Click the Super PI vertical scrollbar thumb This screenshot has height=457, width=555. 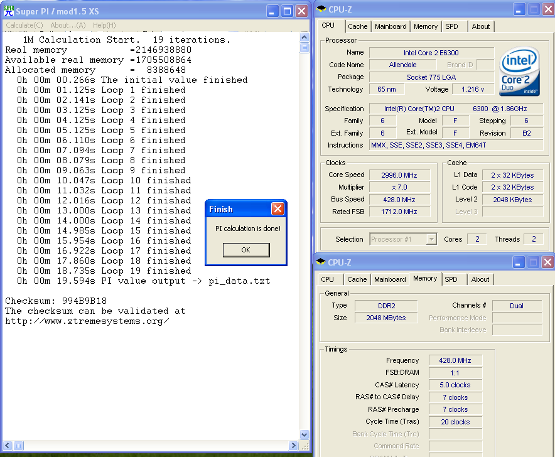click(x=304, y=48)
